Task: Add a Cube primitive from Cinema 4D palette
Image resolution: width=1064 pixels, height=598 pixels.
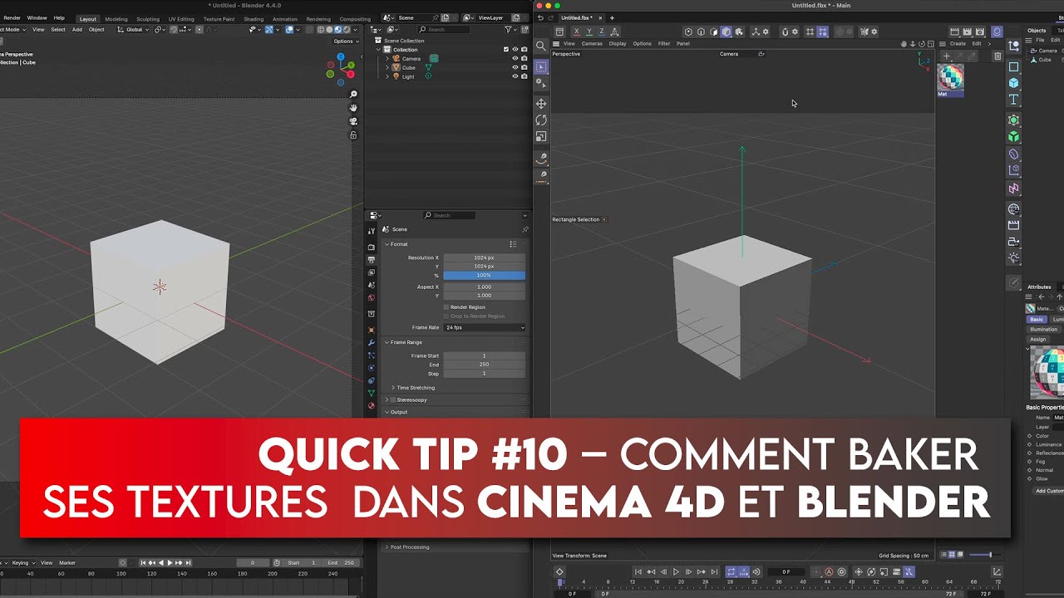Action: 1013,82
